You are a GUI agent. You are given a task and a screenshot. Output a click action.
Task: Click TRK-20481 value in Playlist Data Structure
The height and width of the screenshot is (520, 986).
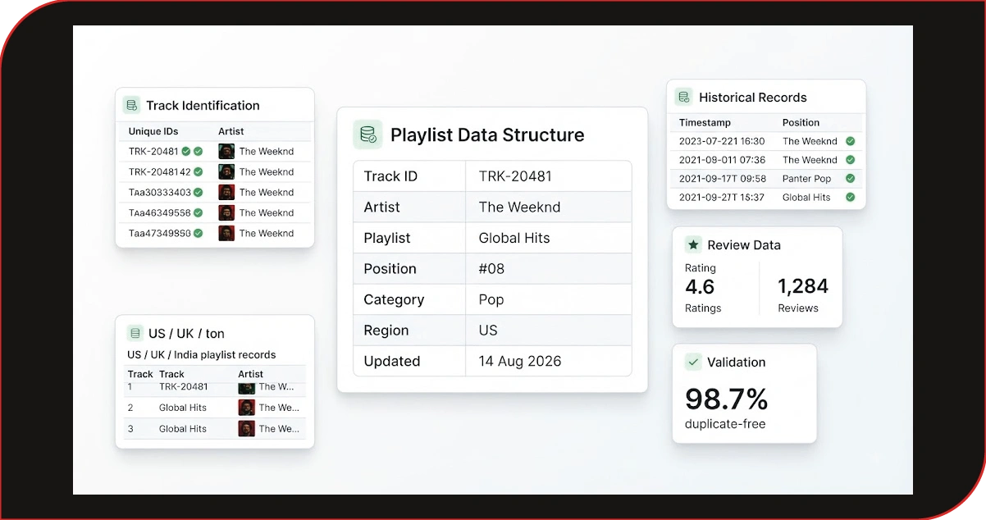[515, 176]
